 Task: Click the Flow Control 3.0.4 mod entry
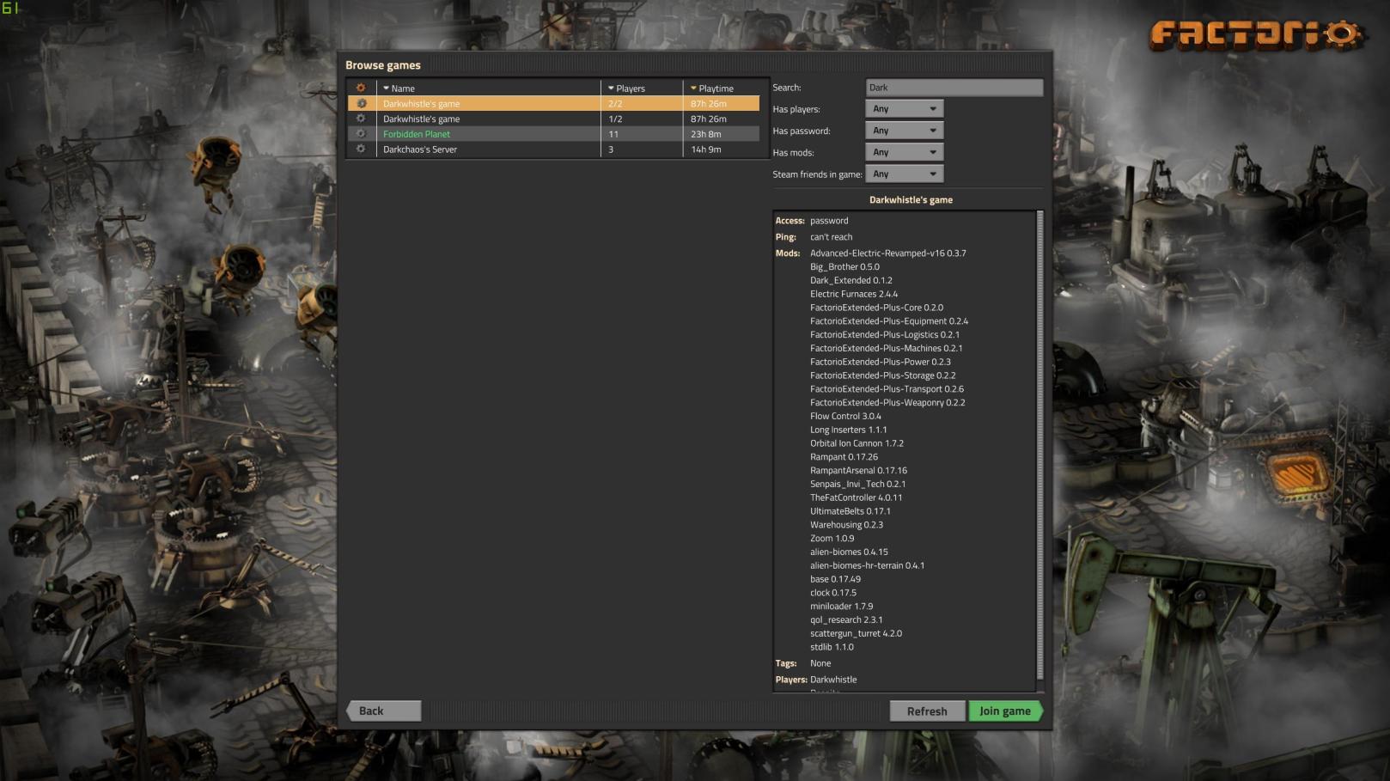pyautogui.click(x=845, y=417)
